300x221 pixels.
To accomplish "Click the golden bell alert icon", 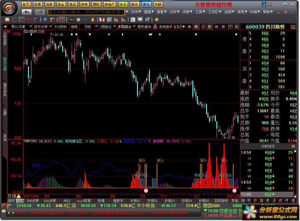I will tap(93, 20).
